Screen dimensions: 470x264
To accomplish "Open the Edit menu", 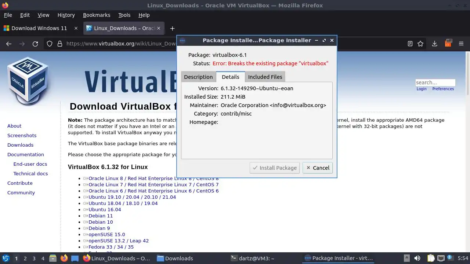I will point(25,15).
